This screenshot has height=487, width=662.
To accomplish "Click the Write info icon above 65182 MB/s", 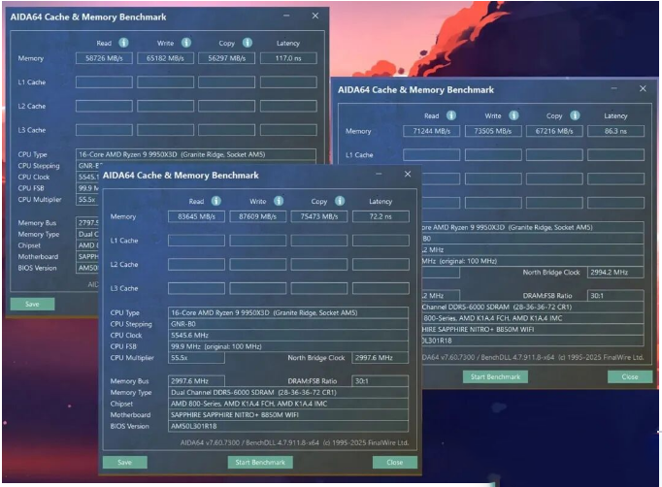I will [x=185, y=43].
